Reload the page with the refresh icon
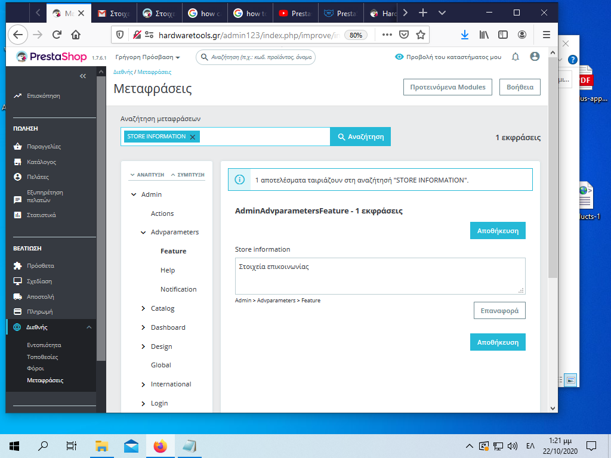Viewport: 611px width, 458px height. tap(57, 35)
